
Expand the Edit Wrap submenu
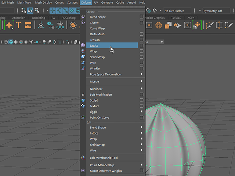(115, 139)
